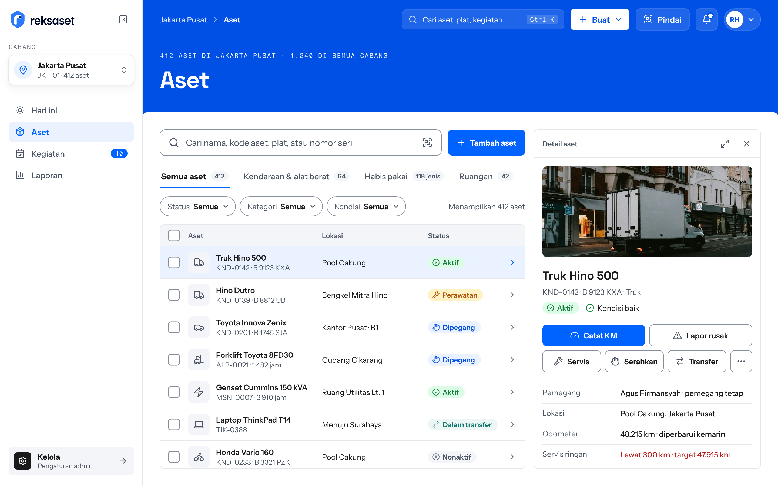The image size is (778, 486).
Task: Check the Toyota Innova Zenix row checkbox
Action: point(174,328)
